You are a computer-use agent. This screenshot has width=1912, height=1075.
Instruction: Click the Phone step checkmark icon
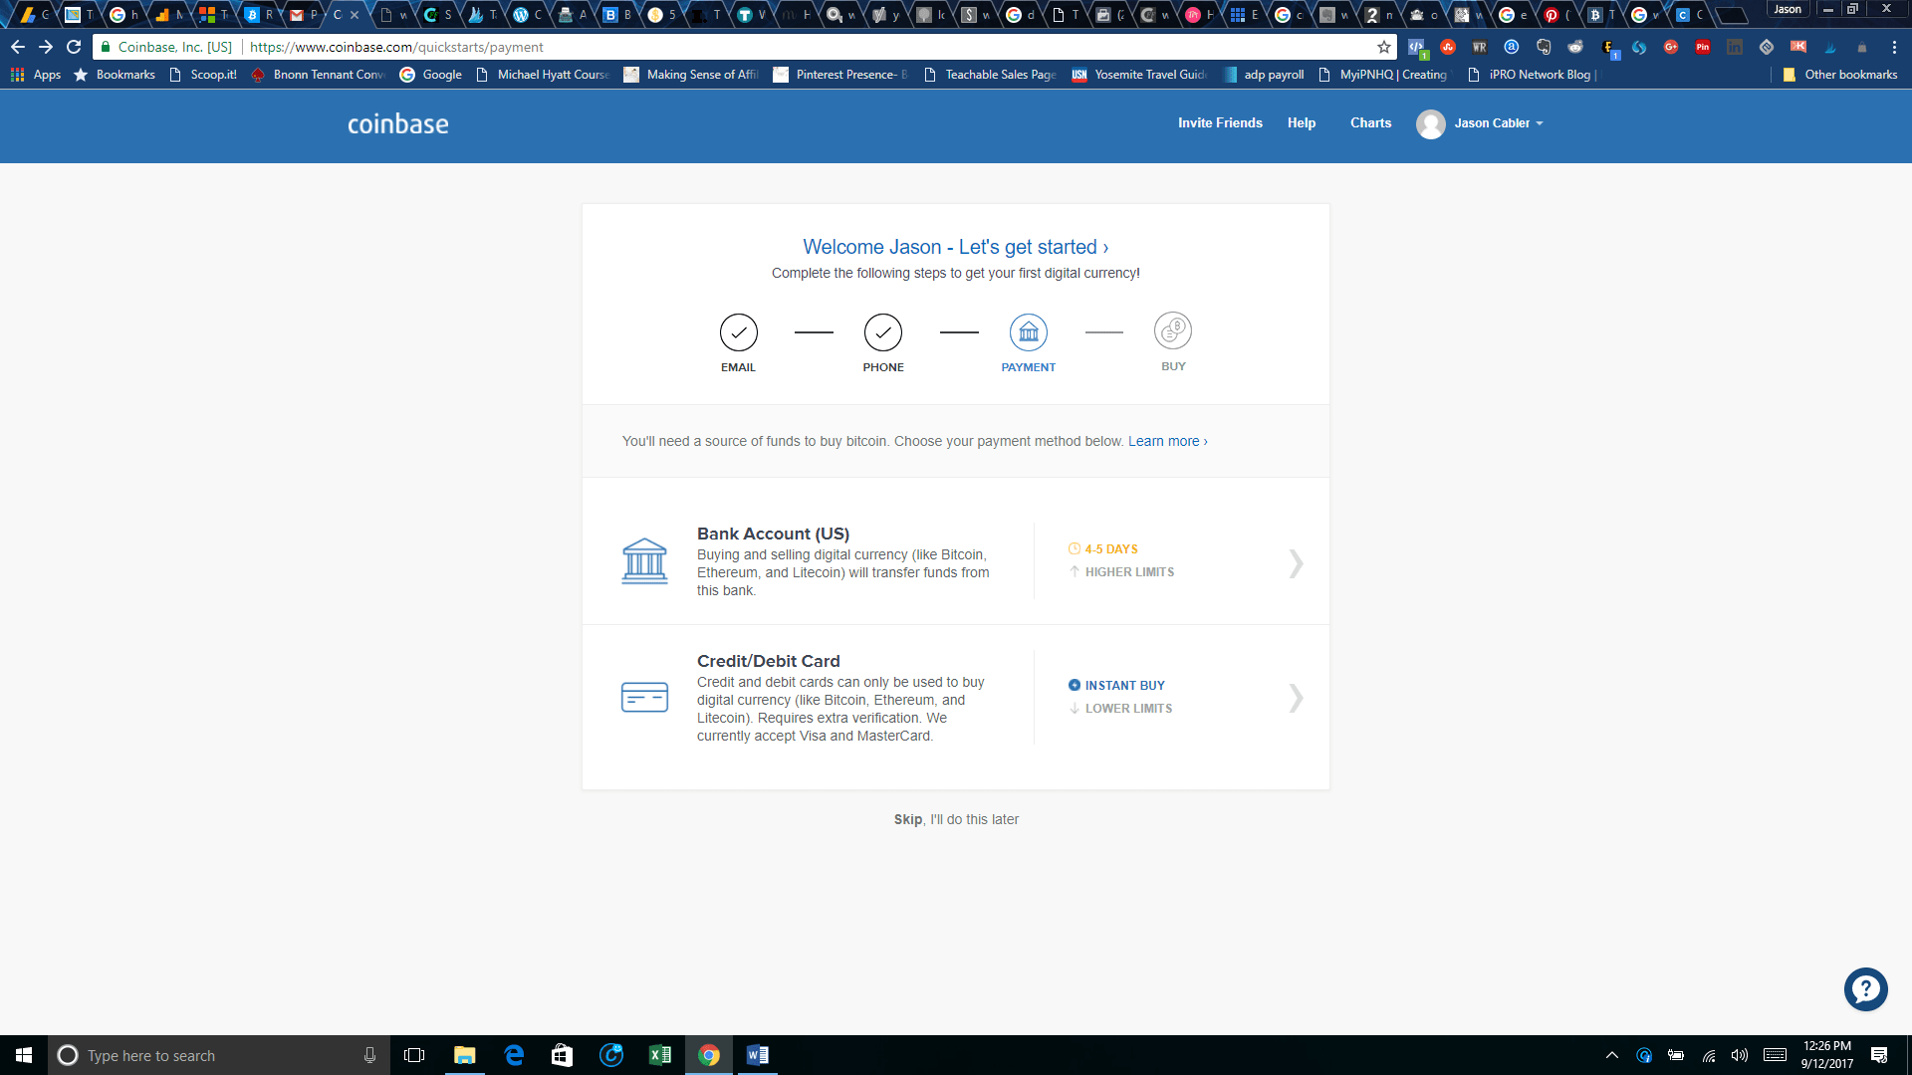(883, 332)
